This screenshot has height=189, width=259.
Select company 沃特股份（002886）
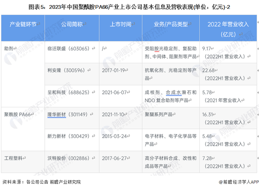(70, 158)
